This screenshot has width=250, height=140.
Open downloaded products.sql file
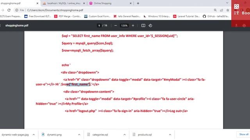tap(142, 135)
